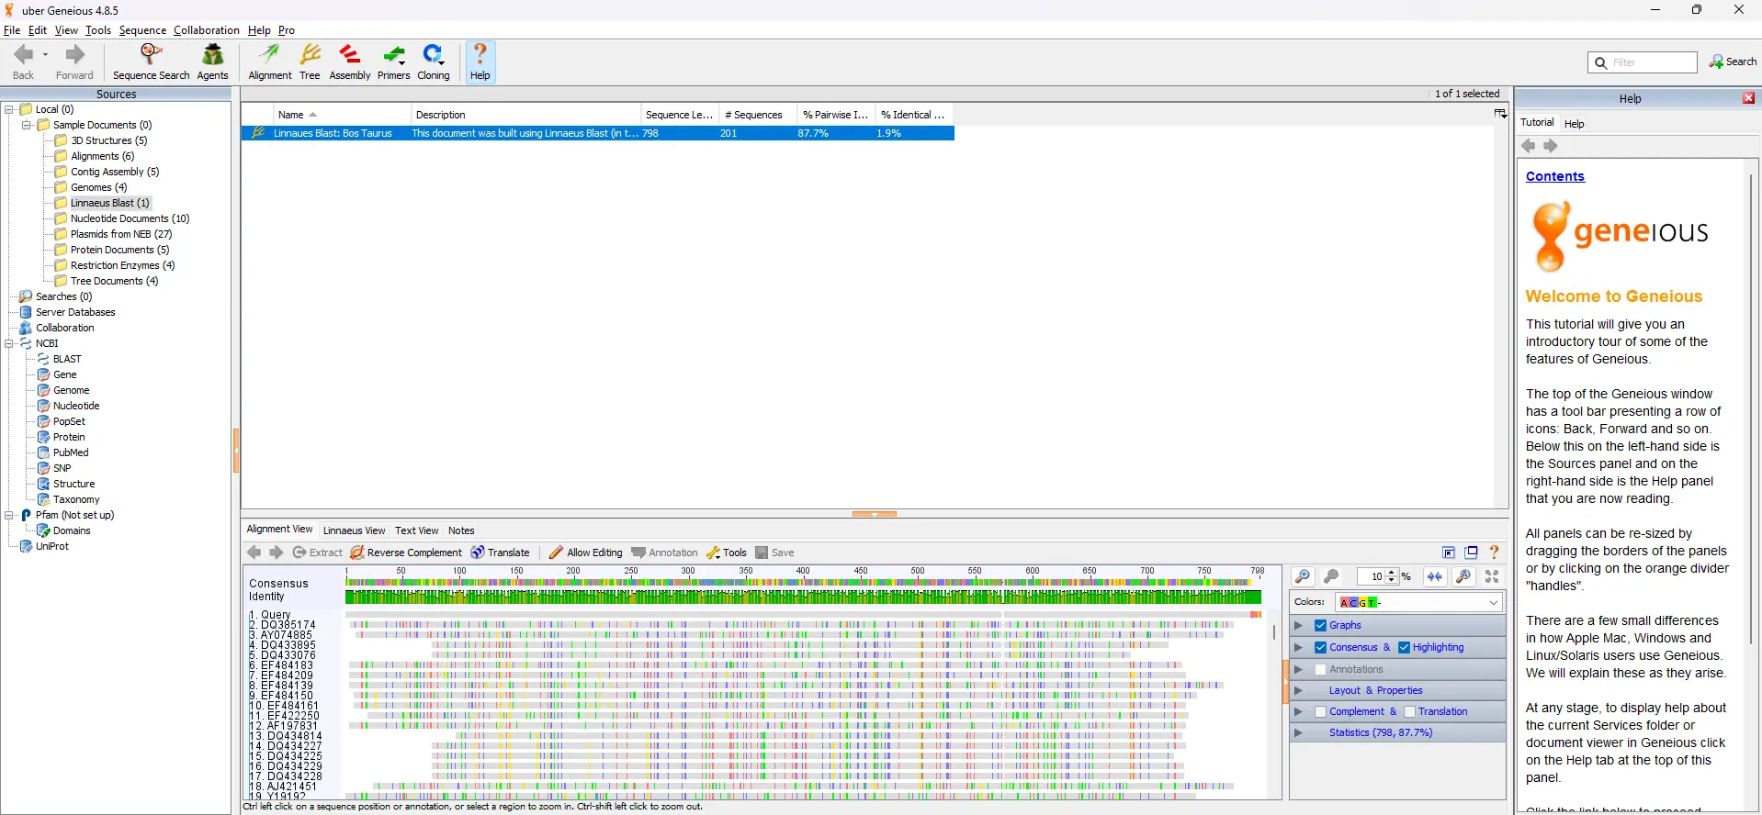Open the Cloning tool
1762x815 pixels.
click(434, 62)
